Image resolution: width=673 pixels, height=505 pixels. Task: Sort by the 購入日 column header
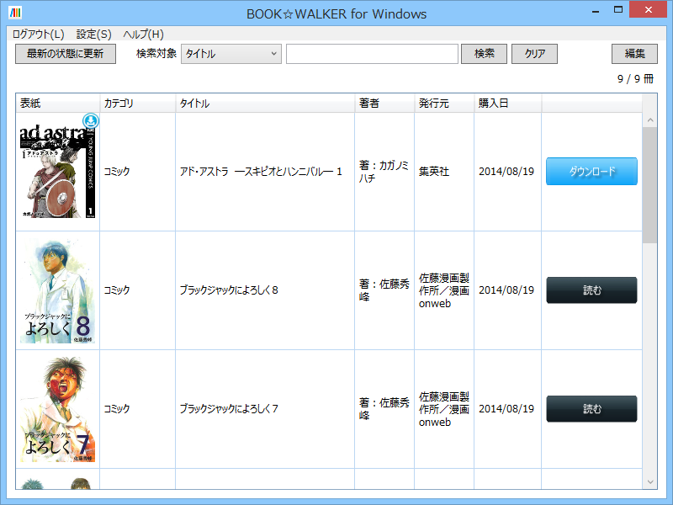point(508,103)
